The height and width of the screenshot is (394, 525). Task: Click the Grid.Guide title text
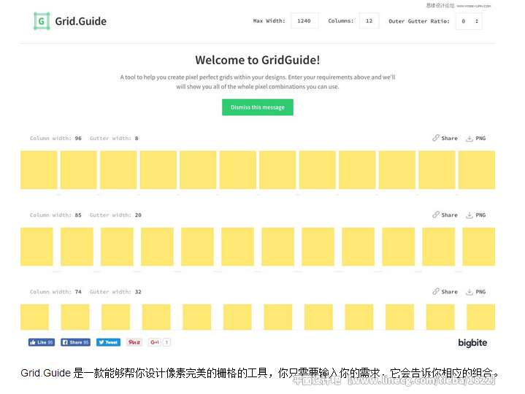(81, 21)
